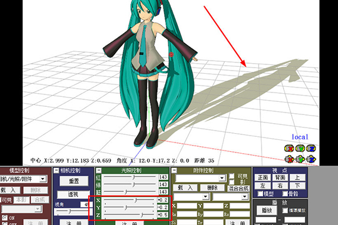
Task: Click the Y-axis move icon in viewport
Action: click(x=300, y=159)
